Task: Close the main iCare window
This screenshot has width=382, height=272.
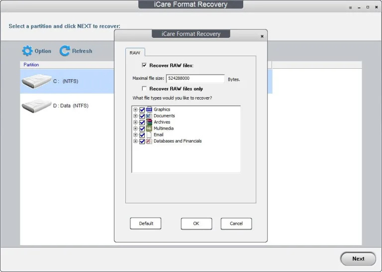Action: click(377, 7)
